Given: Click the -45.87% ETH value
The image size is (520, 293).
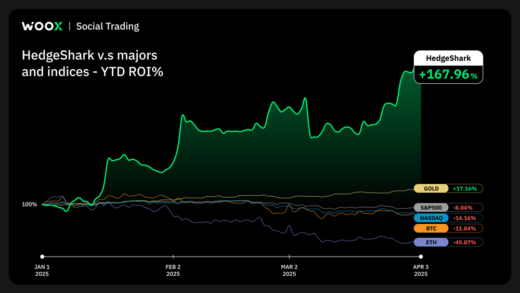Looking at the screenshot, I should [464, 242].
